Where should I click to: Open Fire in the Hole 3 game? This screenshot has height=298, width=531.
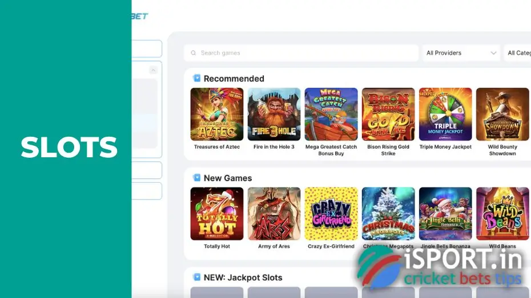pyautogui.click(x=274, y=114)
